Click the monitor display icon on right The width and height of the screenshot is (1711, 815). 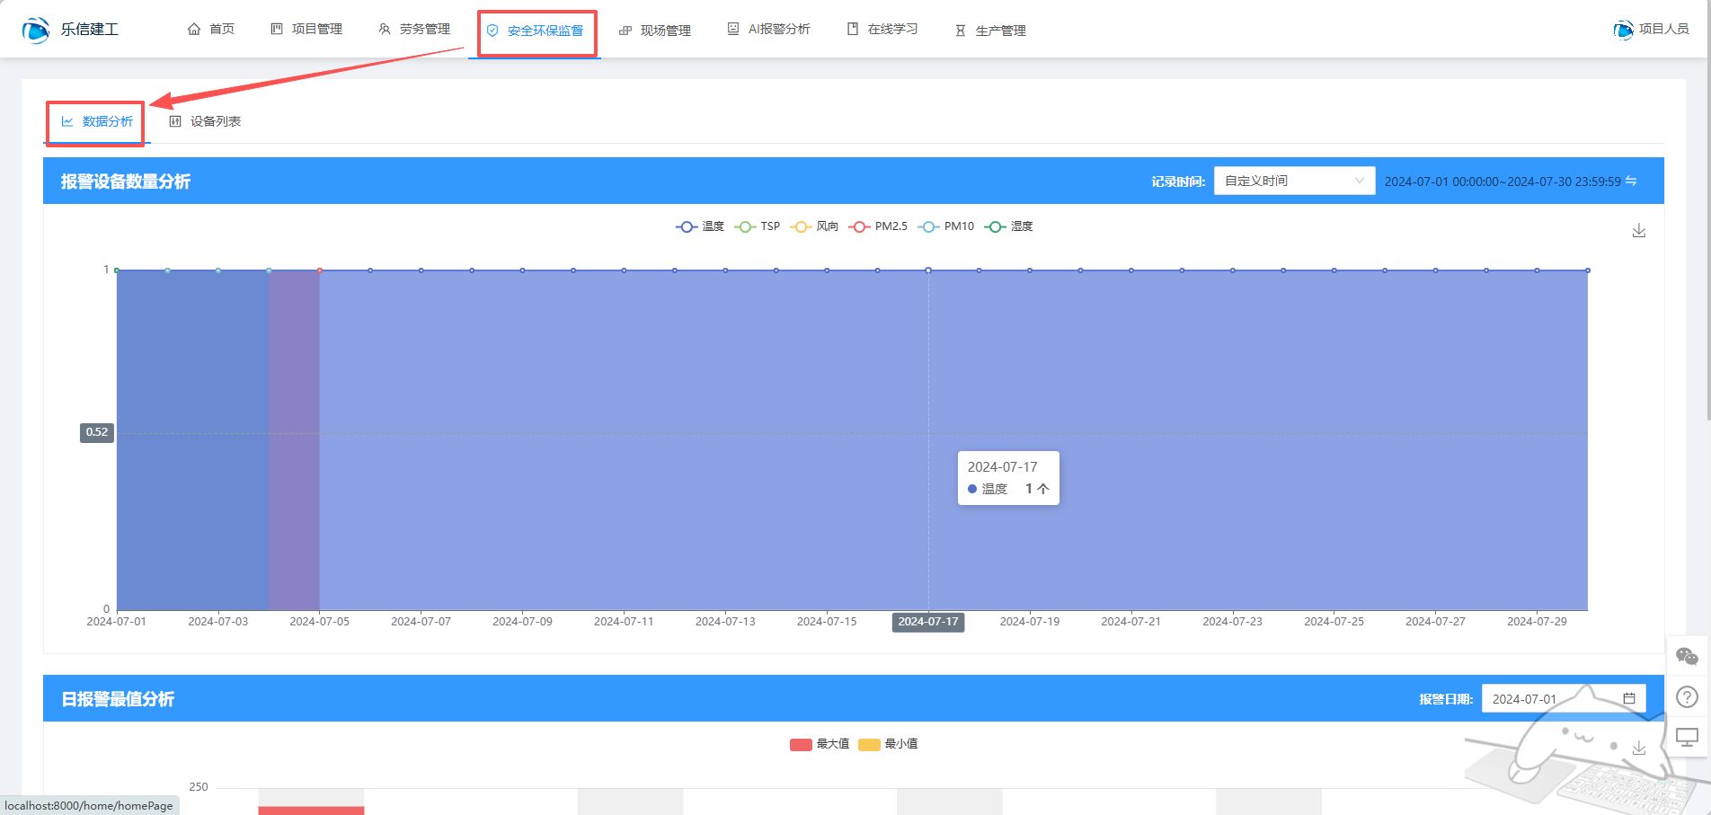coord(1687,738)
